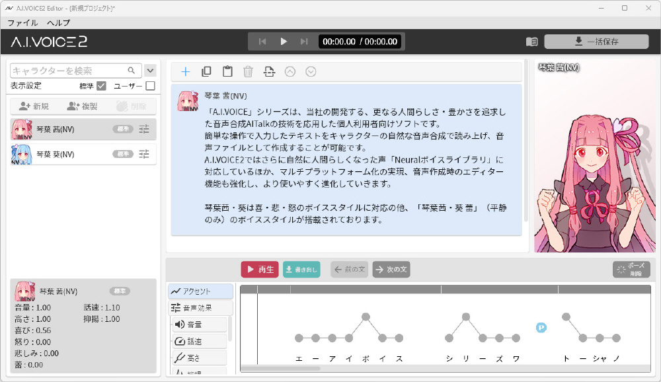This screenshot has height=382, width=661.
Task: Click the copy sentence icon in toolbar
Action: tap(206, 71)
